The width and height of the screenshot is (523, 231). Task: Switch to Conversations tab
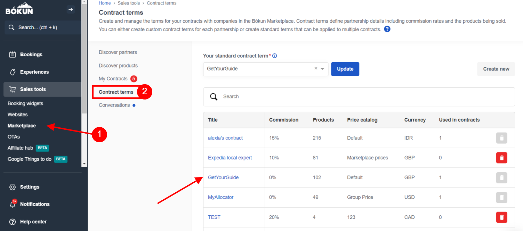coord(114,105)
